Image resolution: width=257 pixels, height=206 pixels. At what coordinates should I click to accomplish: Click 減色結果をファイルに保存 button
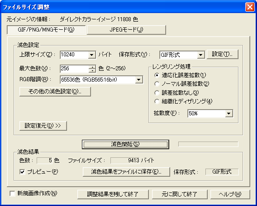[126, 172]
